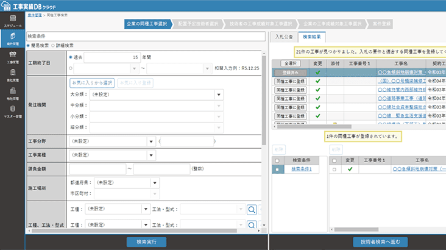Viewport: 446px width, 250px height.
Task: Click magnifier icon in first 工法・型式 row
Action: [251, 209]
